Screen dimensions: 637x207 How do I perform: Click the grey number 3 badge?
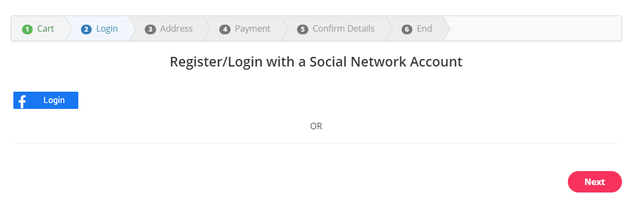coord(150,29)
